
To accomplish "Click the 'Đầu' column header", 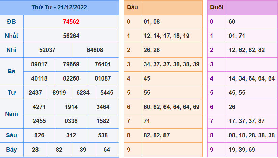I will [132, 7].
